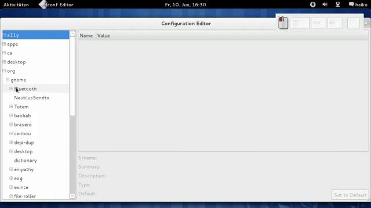
Task: Select the empathy entry label
Action: (x=24, y=169)
